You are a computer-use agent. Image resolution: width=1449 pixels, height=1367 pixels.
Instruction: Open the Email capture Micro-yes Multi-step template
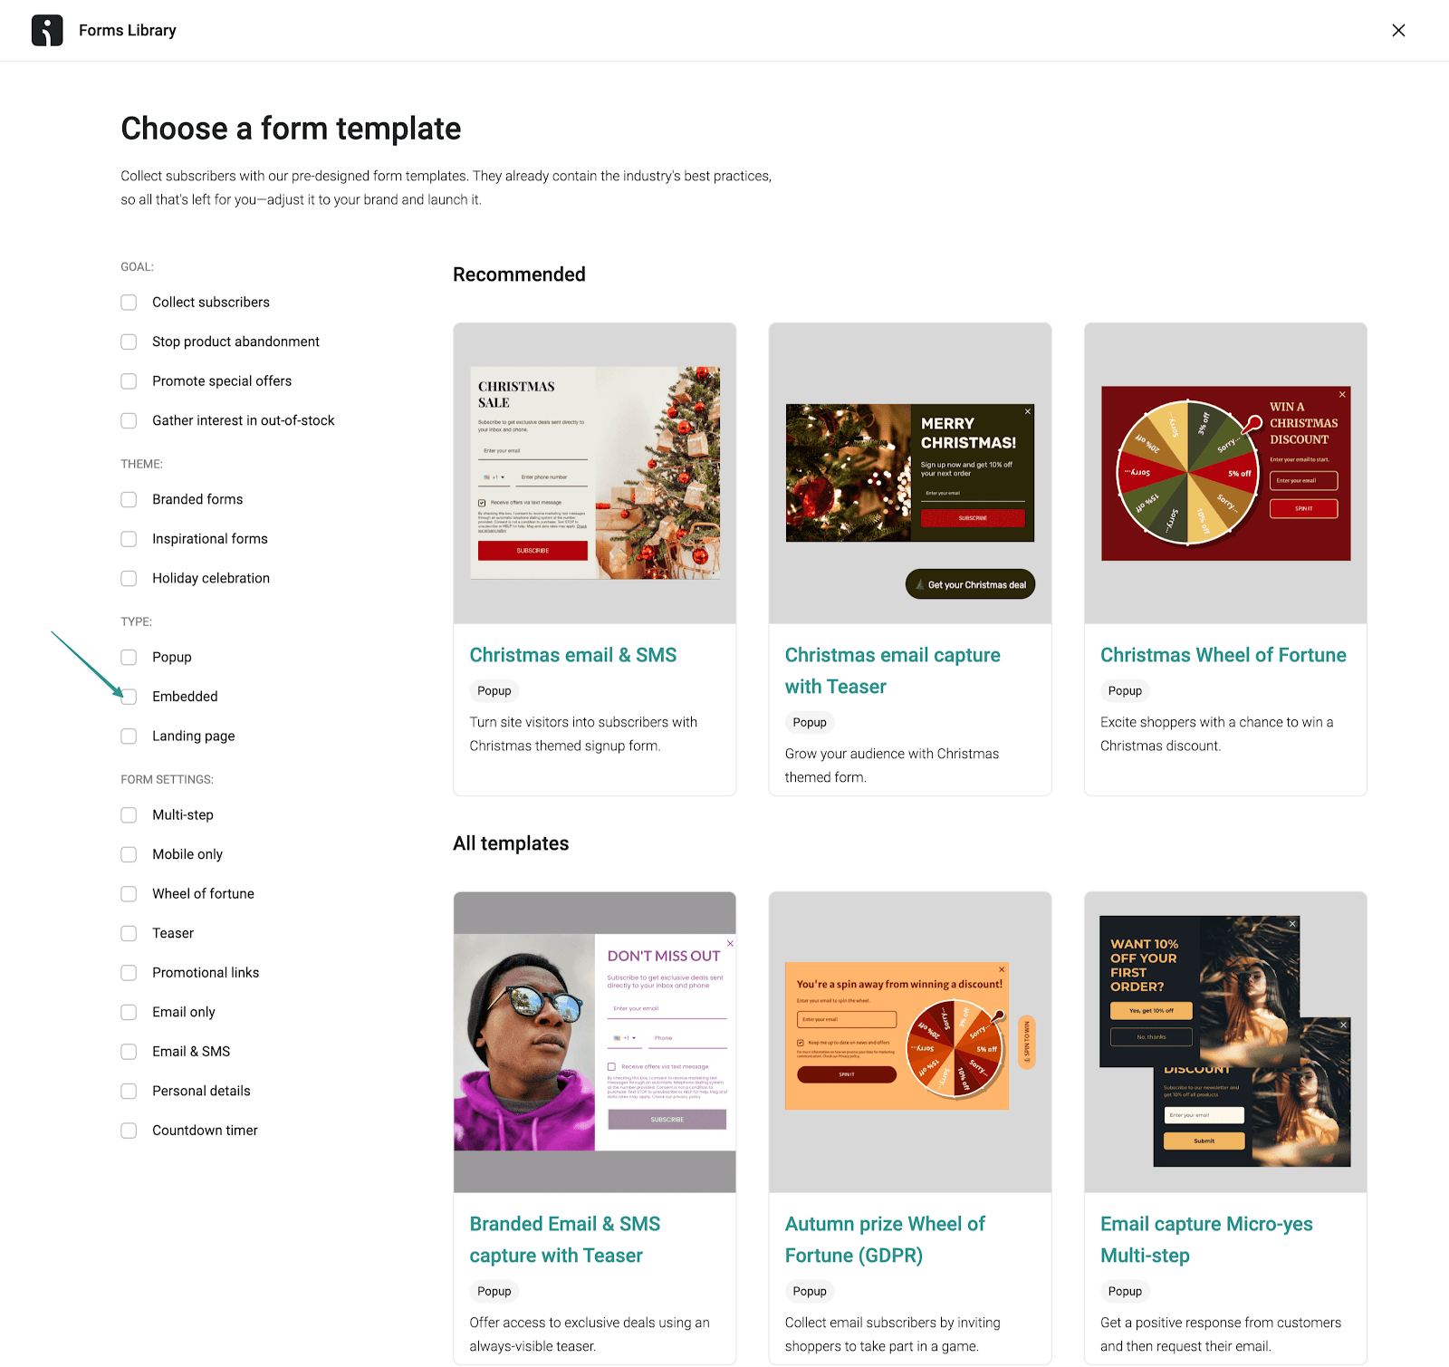(x=1206, y=1239)
